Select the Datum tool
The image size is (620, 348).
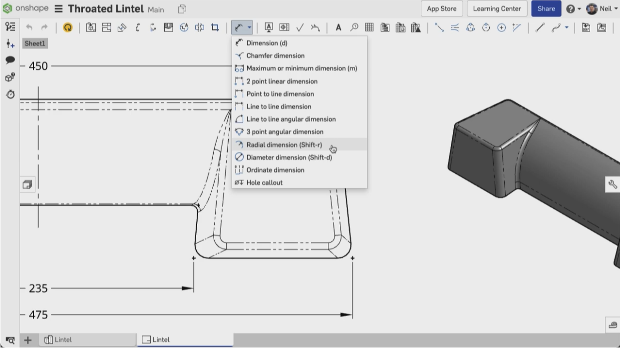269,27
